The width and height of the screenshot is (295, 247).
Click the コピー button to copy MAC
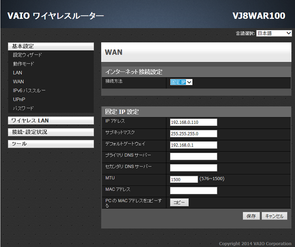coord(179,202)
